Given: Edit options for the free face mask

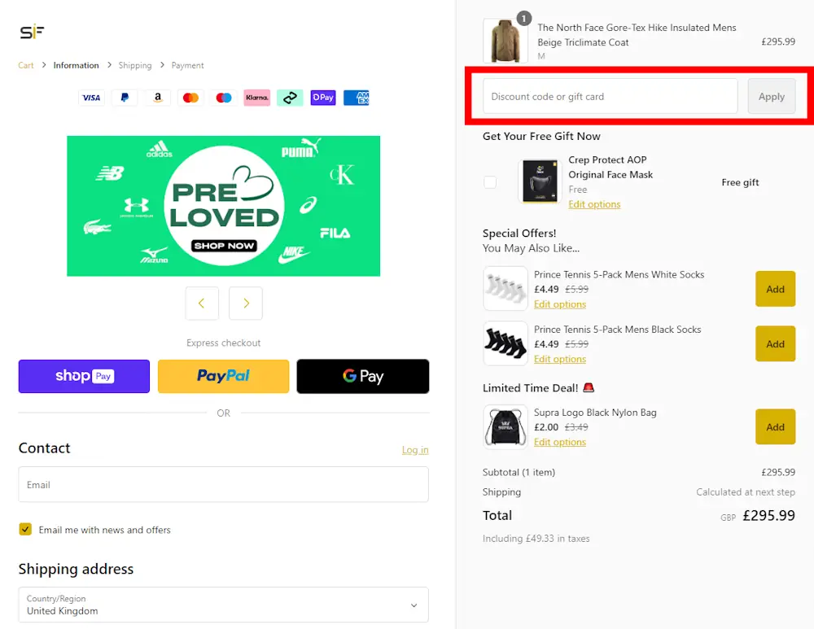Looking at the screenshot, I should 594,204.
